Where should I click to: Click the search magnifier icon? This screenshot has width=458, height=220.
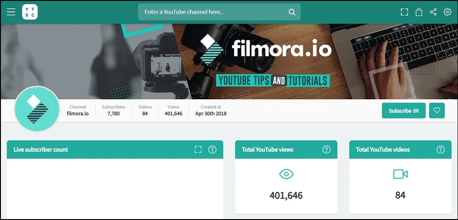292,12
